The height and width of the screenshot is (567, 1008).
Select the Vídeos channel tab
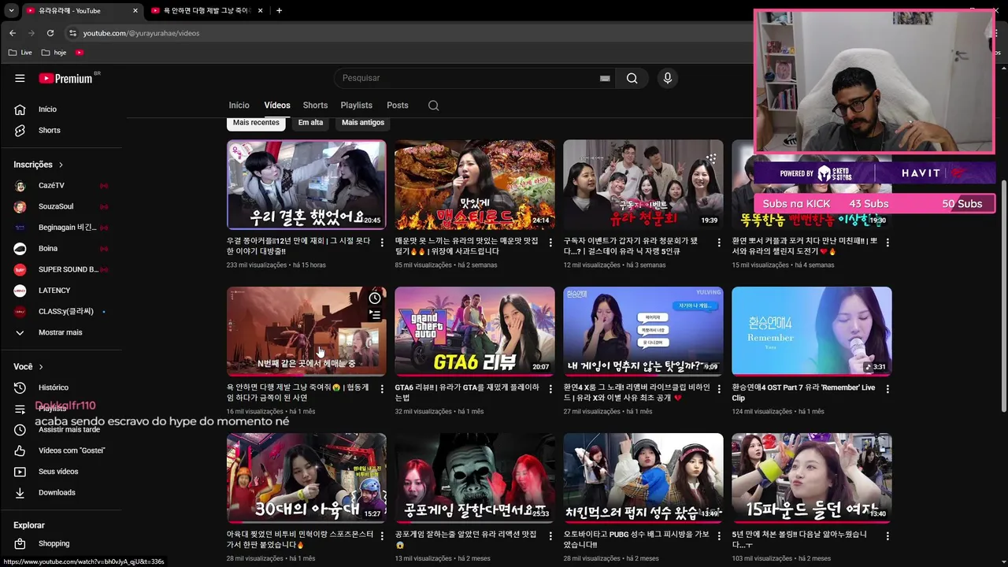point(277,106)
